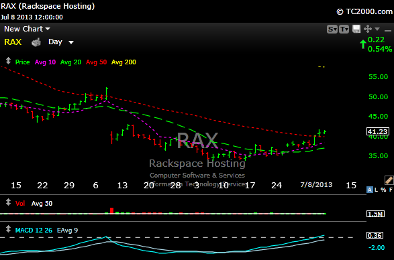Viewport: 394px width, 260px height.
Task: Click the four-way move arrows icon
Action: pyautogui.click(x=368, y=29)
